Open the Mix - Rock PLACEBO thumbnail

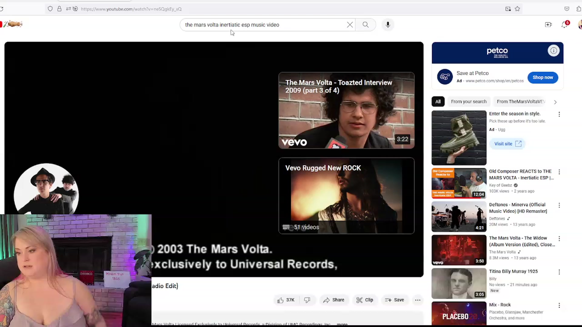pyautogui.click(x=459, y=314)
